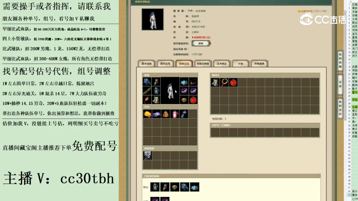Click the blue mask icon in 穿上 suit row

pos(195,187)
